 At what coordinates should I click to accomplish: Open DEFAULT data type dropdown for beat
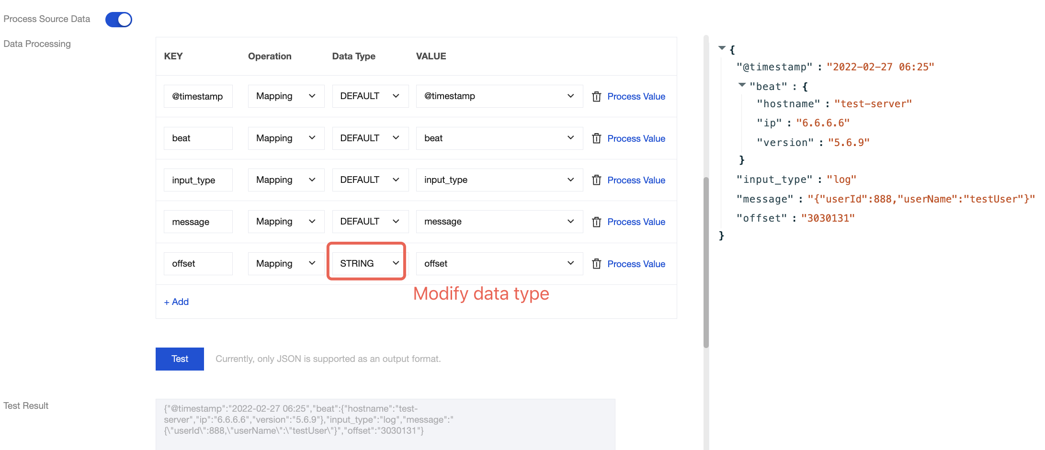tap(370, 138)
